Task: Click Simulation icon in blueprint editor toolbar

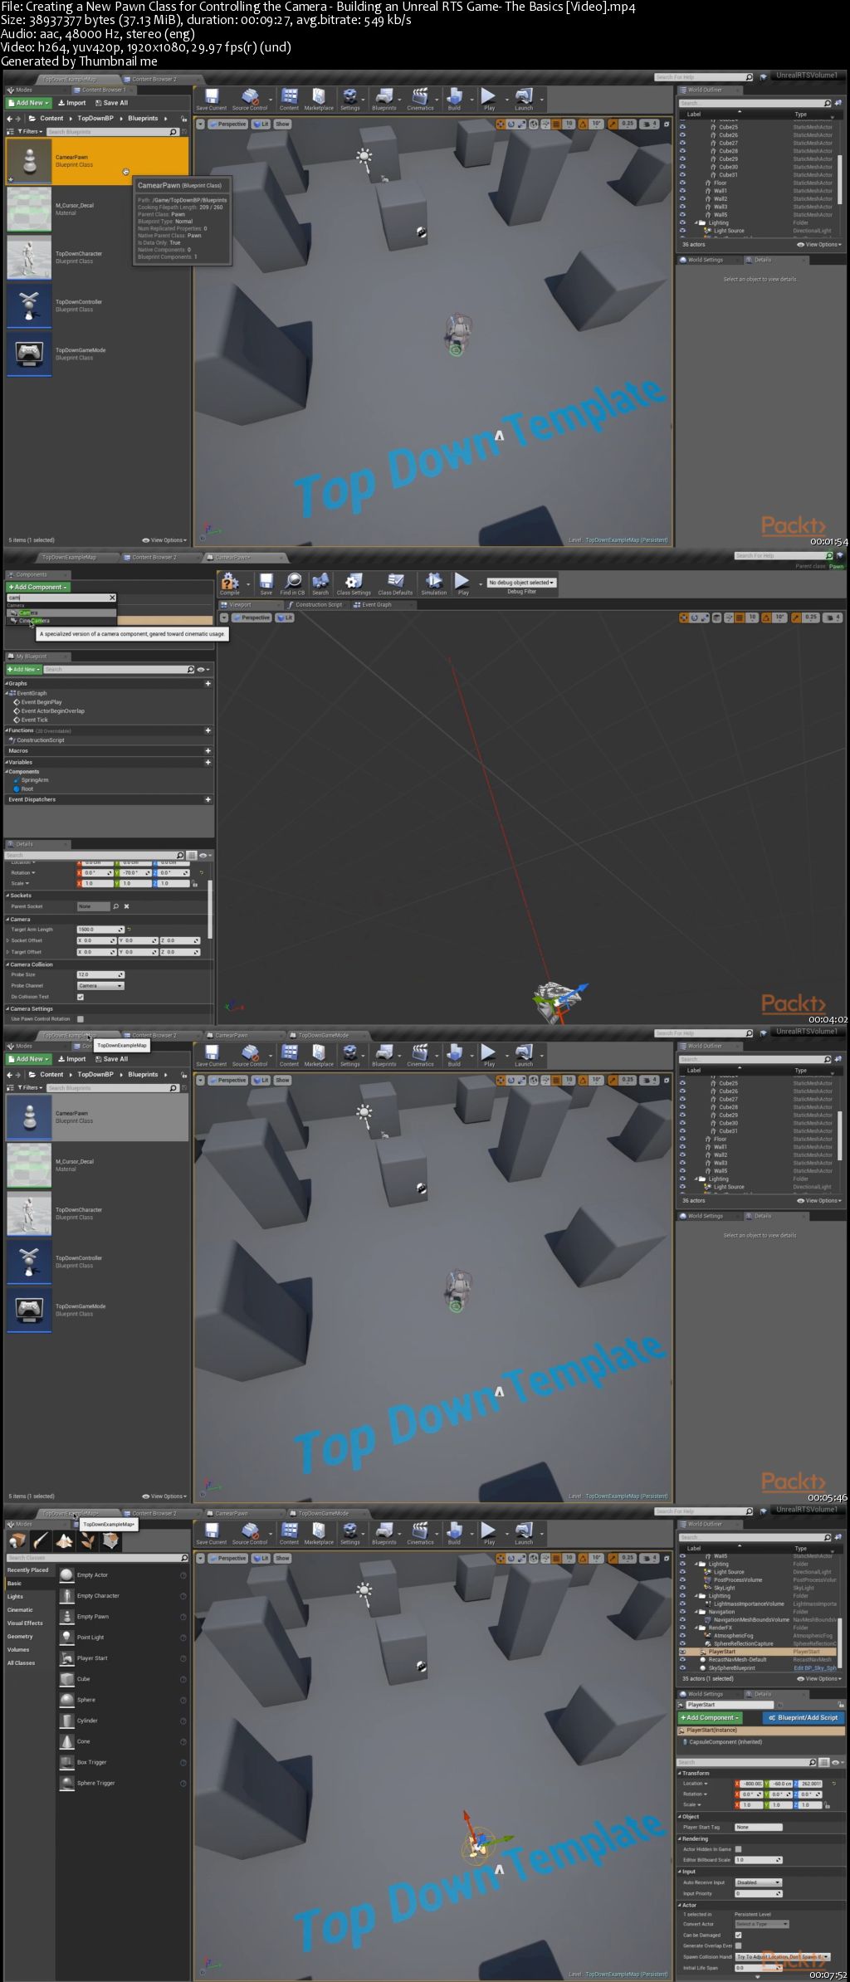Action: [x=434, y=584]
